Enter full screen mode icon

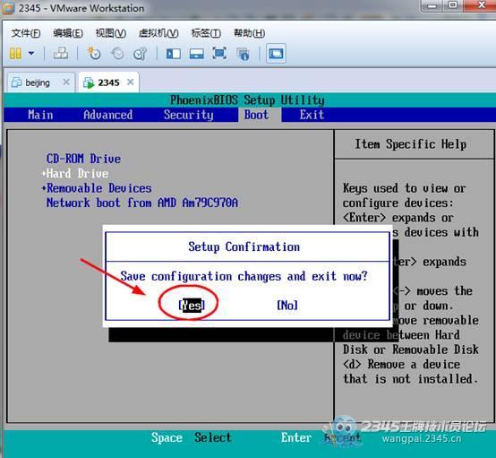pyautogui.click(x=219, y=53)
